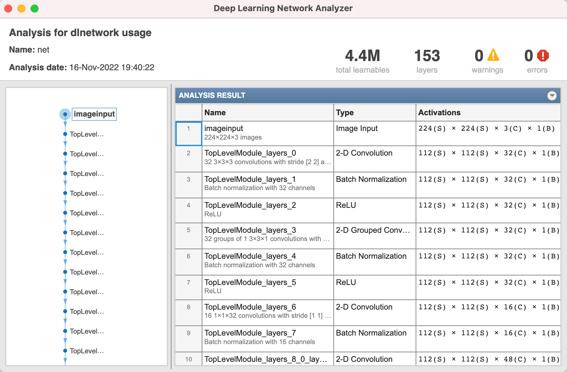Click the Name column header
Image resolution: width=567 pixels, height=372 pixels.
268,113
